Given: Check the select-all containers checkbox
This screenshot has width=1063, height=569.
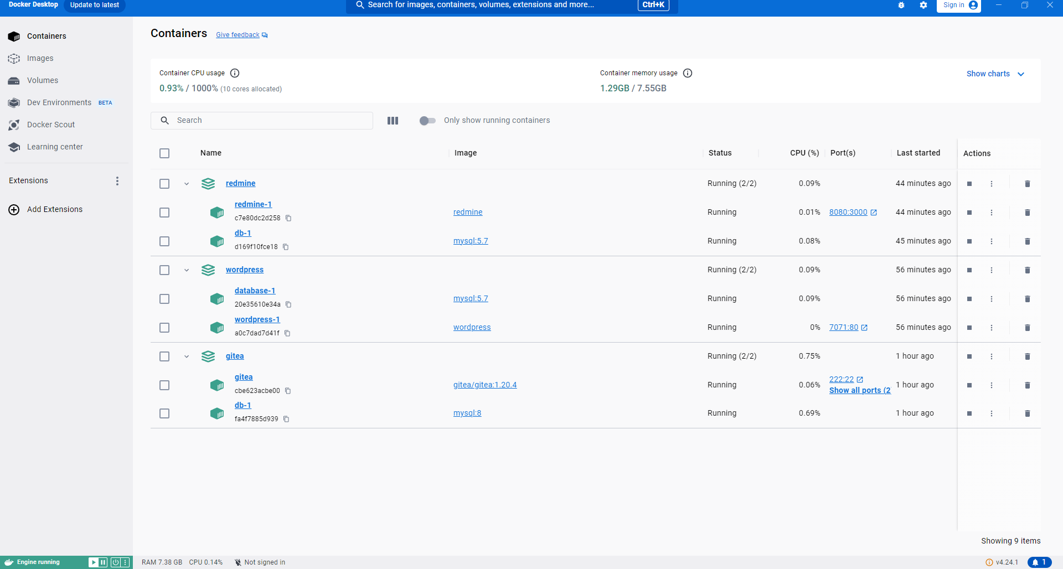Looking at the screenshot, I should click(x=164, y=153).
